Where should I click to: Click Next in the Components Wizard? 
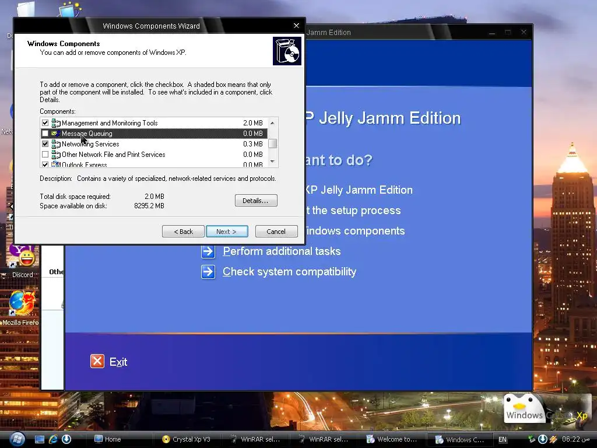point(227,232)
